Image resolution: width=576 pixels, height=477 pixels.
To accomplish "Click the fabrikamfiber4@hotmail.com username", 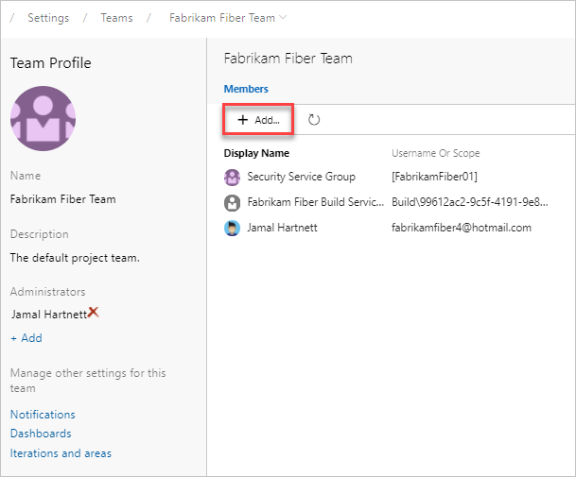I will (462, 228).
